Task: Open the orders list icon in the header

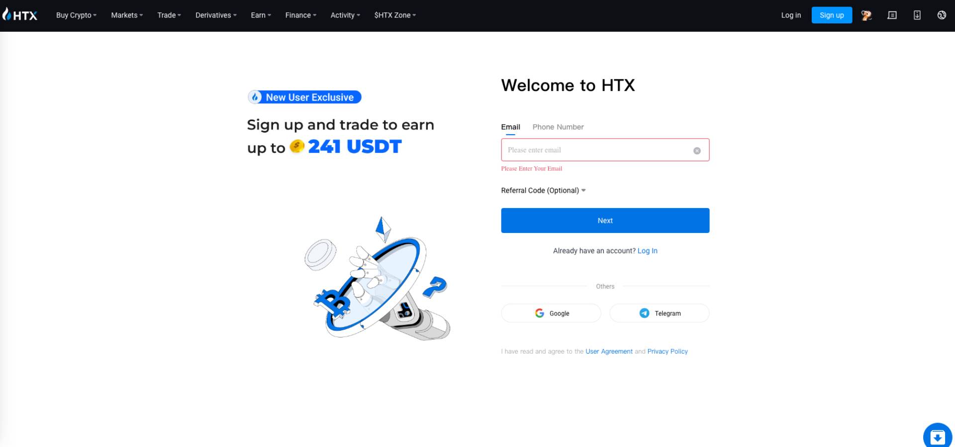Action: pos(892,15)
